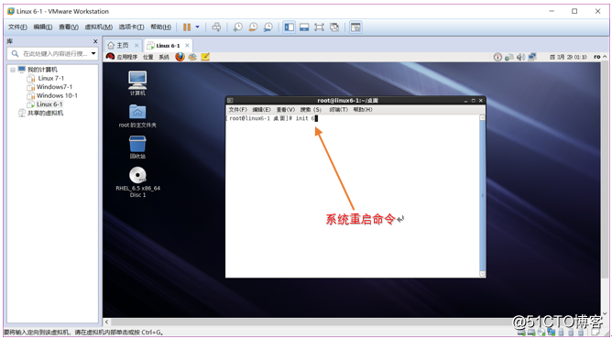Image resolution: width=612 pixels, height=339 pixels.
Task: Open the 选项卡(T) menu
Action: (131, 27)
